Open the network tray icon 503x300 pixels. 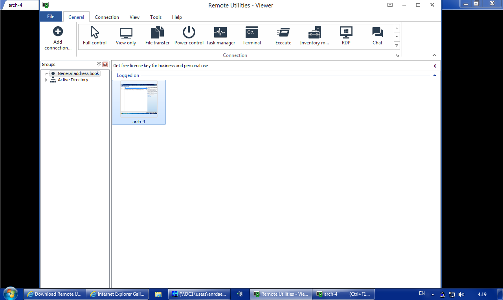tap(452, 294)
